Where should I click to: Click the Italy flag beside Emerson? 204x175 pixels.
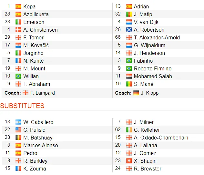coord(18,22)
